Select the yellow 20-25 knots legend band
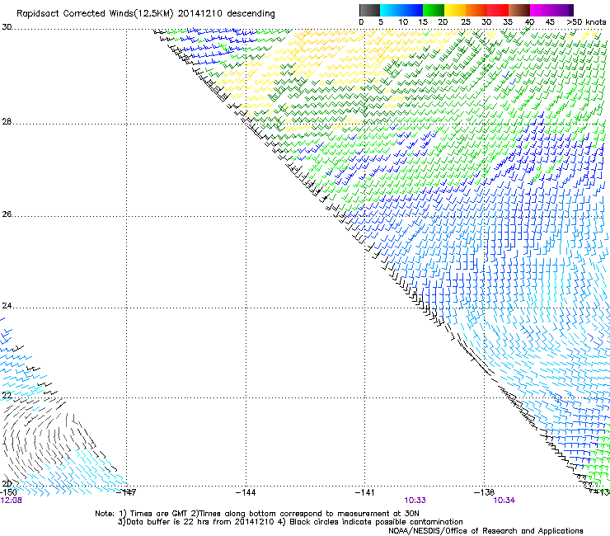610x536 pixels. pyautogui.click(x=455, y=10)
